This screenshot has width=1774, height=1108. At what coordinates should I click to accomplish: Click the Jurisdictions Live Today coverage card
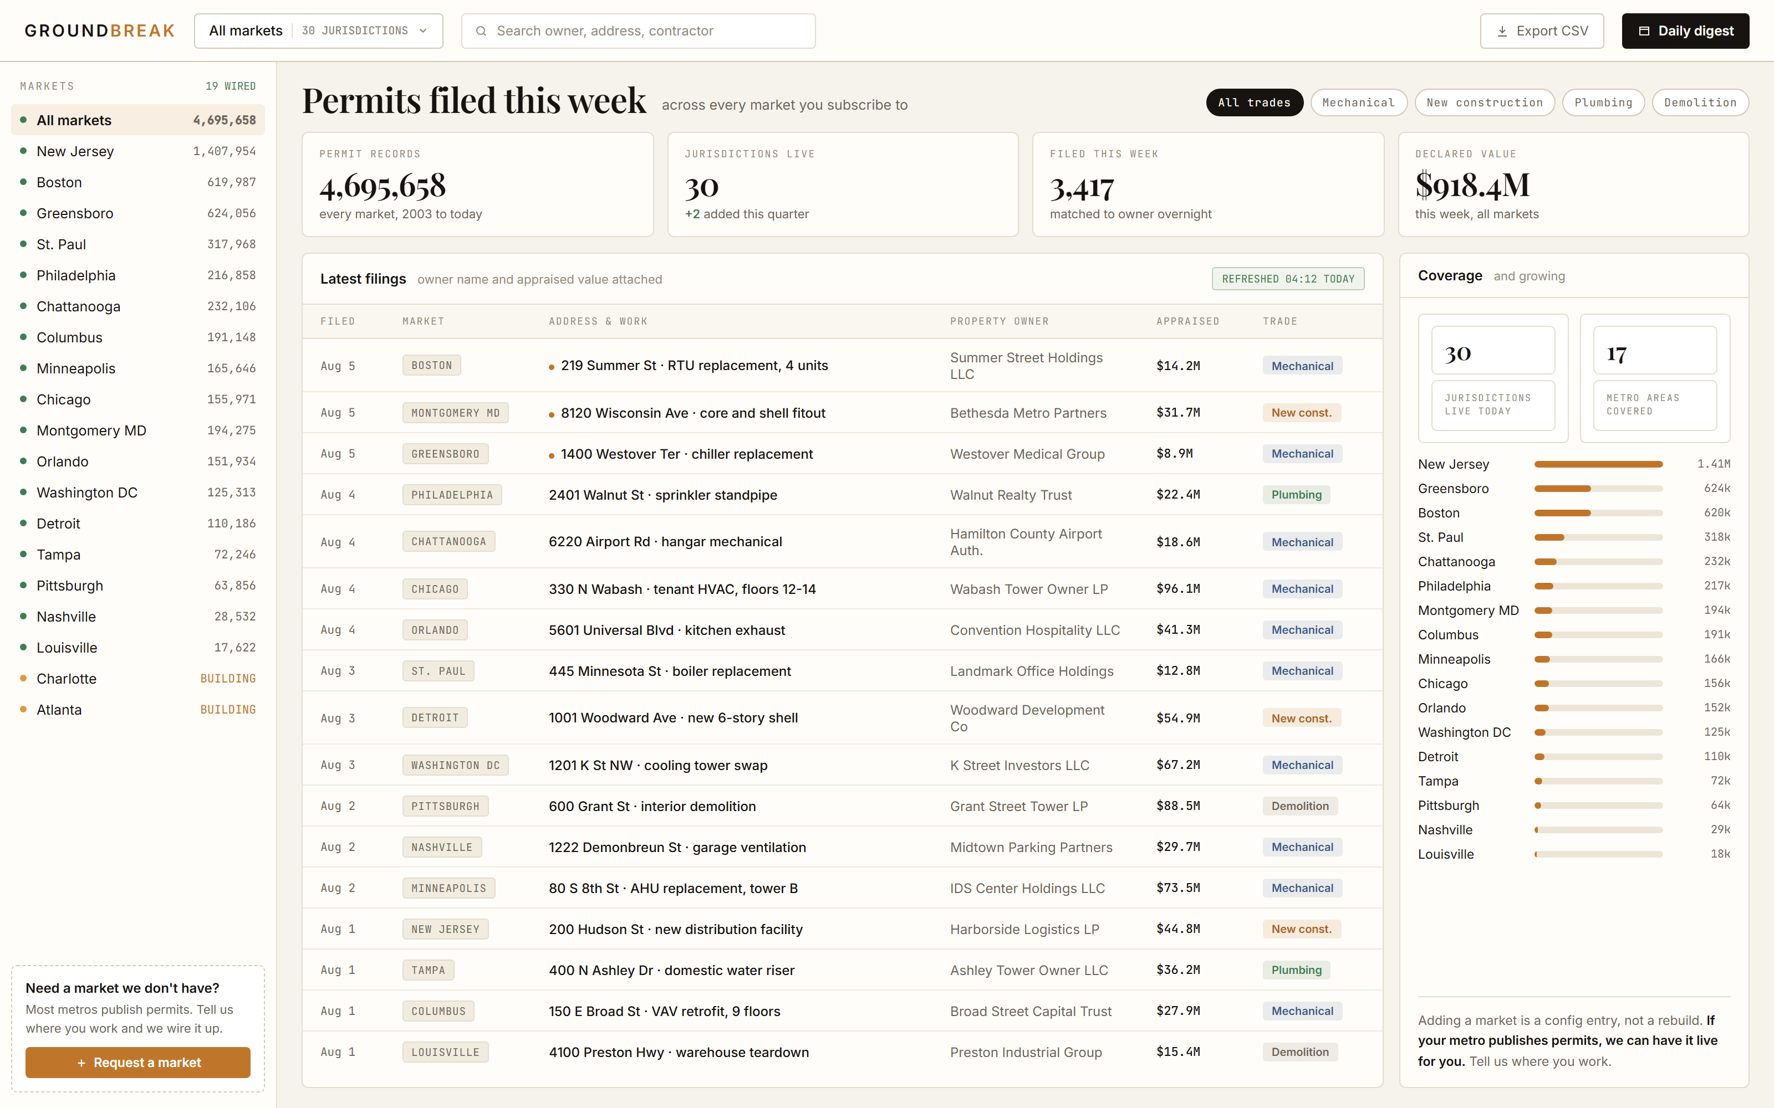1493,378
